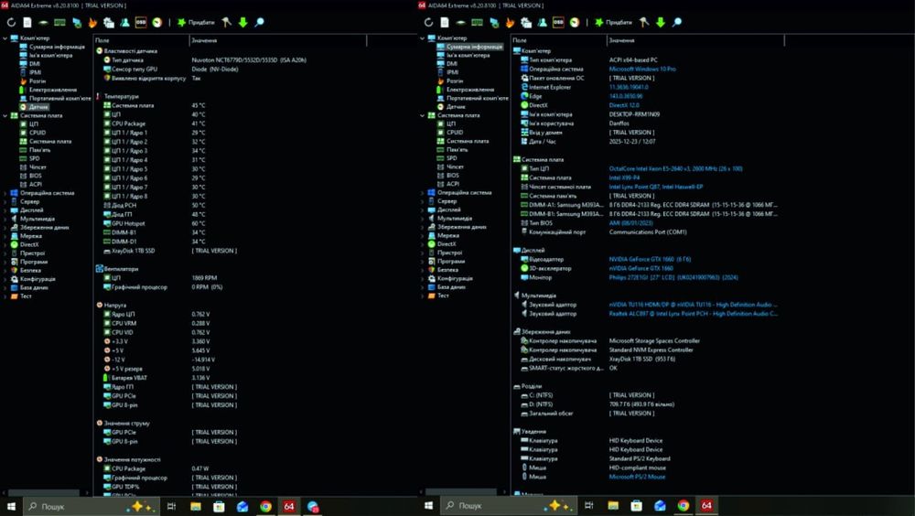The width and height of the screenshot is (915, 516).
Task: Launch memory benchmark RAM icon in left window
Action: point(59,22)
